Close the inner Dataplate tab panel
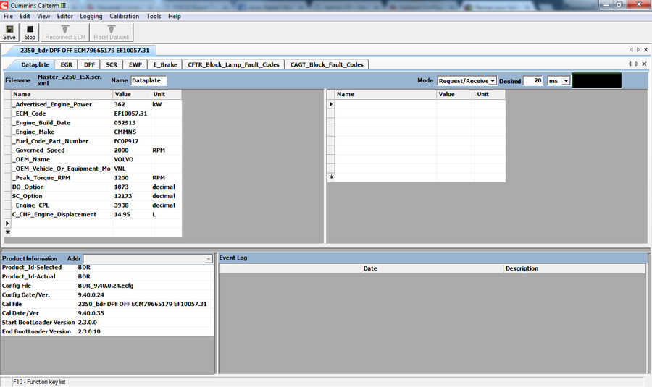 [x=645, y=64]
